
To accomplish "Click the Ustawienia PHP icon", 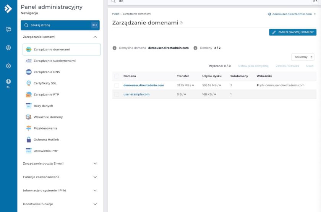I will click(x=29, y=151).
